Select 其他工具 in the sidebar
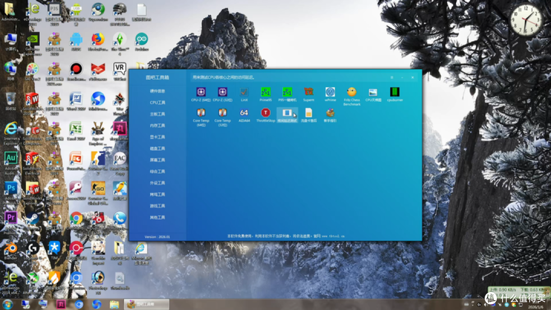551x310 pixels. tap(158, 217)
